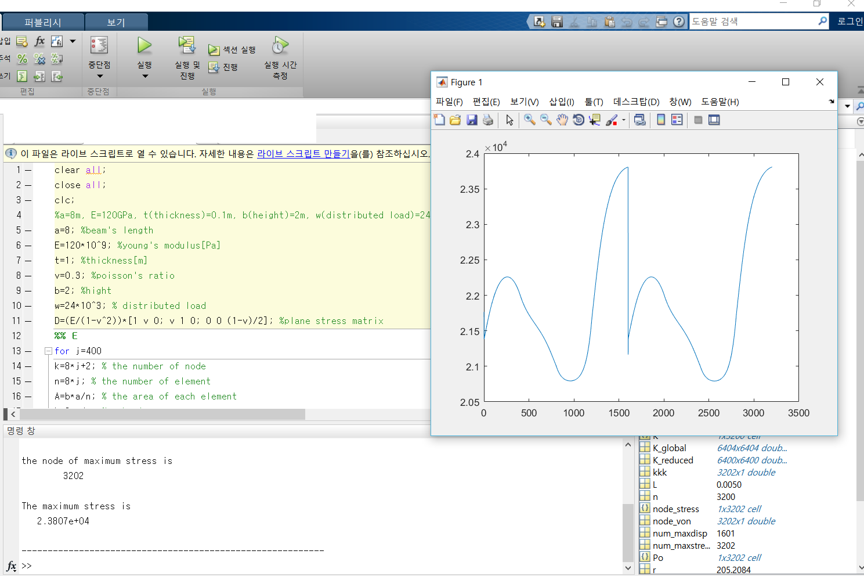The image size is (864, 576).
Task: Click Edit Plot arrow tool in Figure 1
Action: pyautogui.click(x=509, y=120)
